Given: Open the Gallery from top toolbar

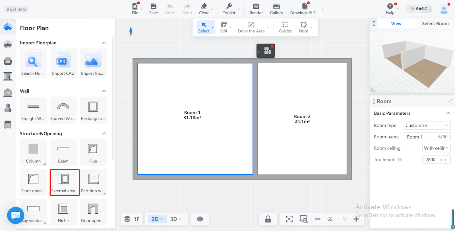Looking at the screenshot, I should click(276, 9).
